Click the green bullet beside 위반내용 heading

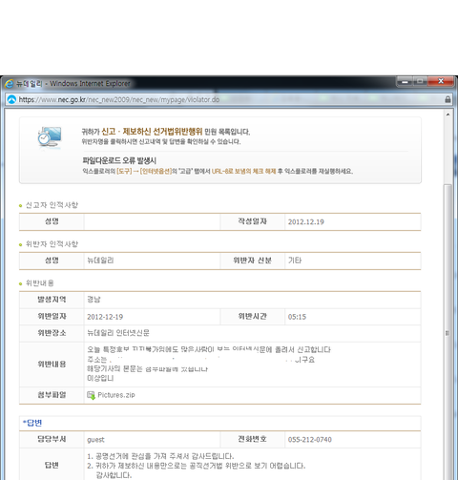pos(21,283)
